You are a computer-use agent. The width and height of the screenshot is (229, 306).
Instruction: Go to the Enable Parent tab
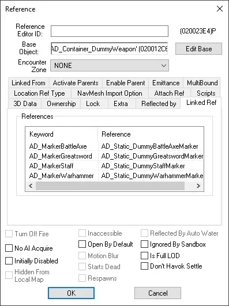pos(126,83)
